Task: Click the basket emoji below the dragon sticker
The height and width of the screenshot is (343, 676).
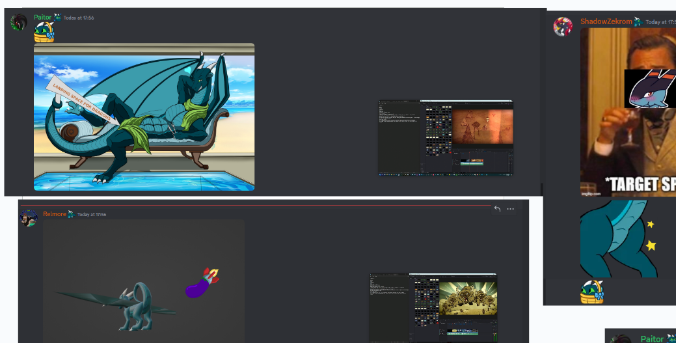Action: (592, 292)
